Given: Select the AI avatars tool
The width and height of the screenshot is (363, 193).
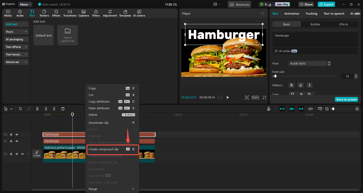Looking at the screenshot, I should (x=139, y=13).
